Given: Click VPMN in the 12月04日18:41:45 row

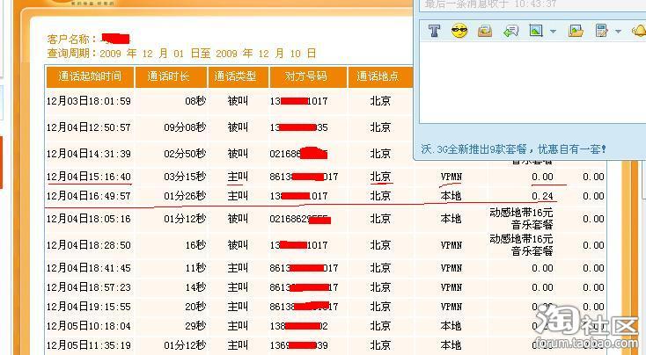Looking at the screenshot, I should (451, 268).
